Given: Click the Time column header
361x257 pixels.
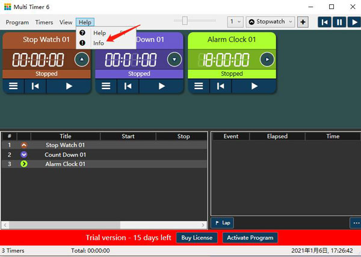Looking at the screenshot, I should [x=333, y=136].
